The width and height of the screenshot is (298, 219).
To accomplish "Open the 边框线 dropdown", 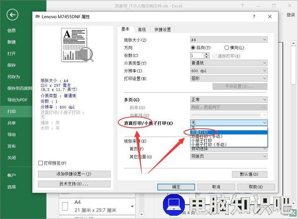I will pyautogui.click(x=229, y=115).
